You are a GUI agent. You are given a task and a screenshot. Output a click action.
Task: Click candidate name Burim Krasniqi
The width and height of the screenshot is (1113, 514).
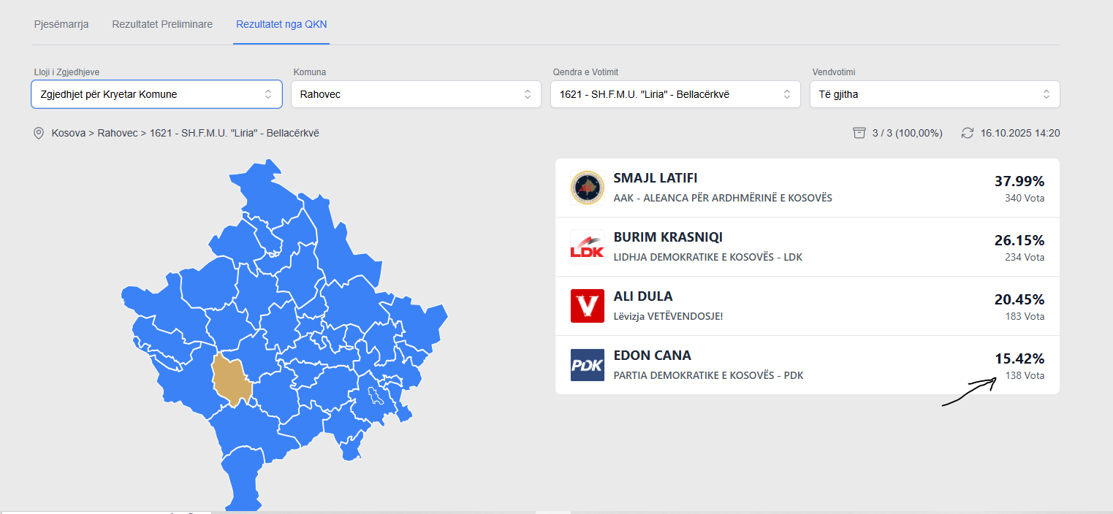pos(668,237)
